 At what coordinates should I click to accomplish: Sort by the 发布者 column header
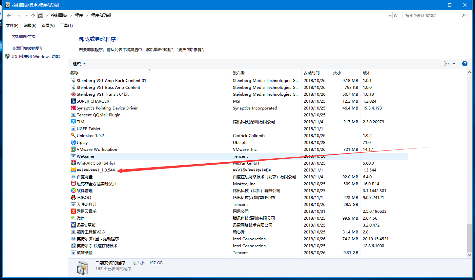(x=266, y=73)
